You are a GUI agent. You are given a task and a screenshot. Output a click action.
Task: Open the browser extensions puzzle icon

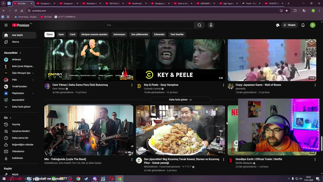pos(295,11)
